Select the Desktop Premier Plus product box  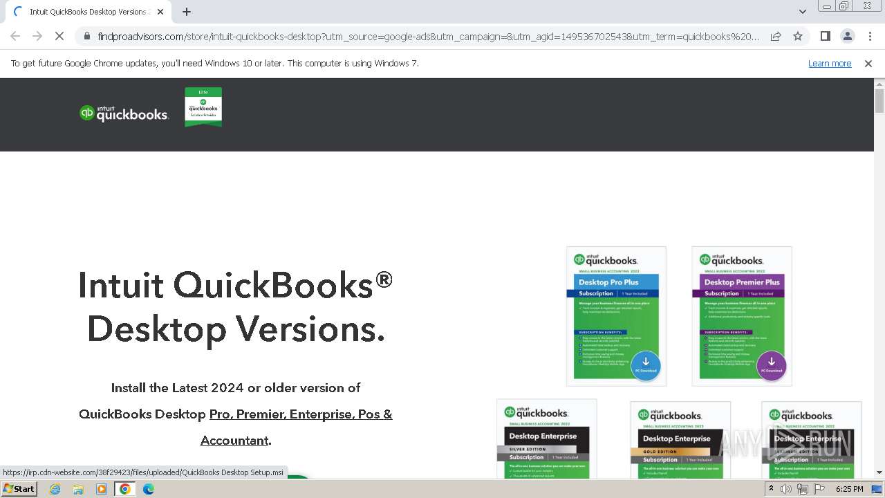742,316
